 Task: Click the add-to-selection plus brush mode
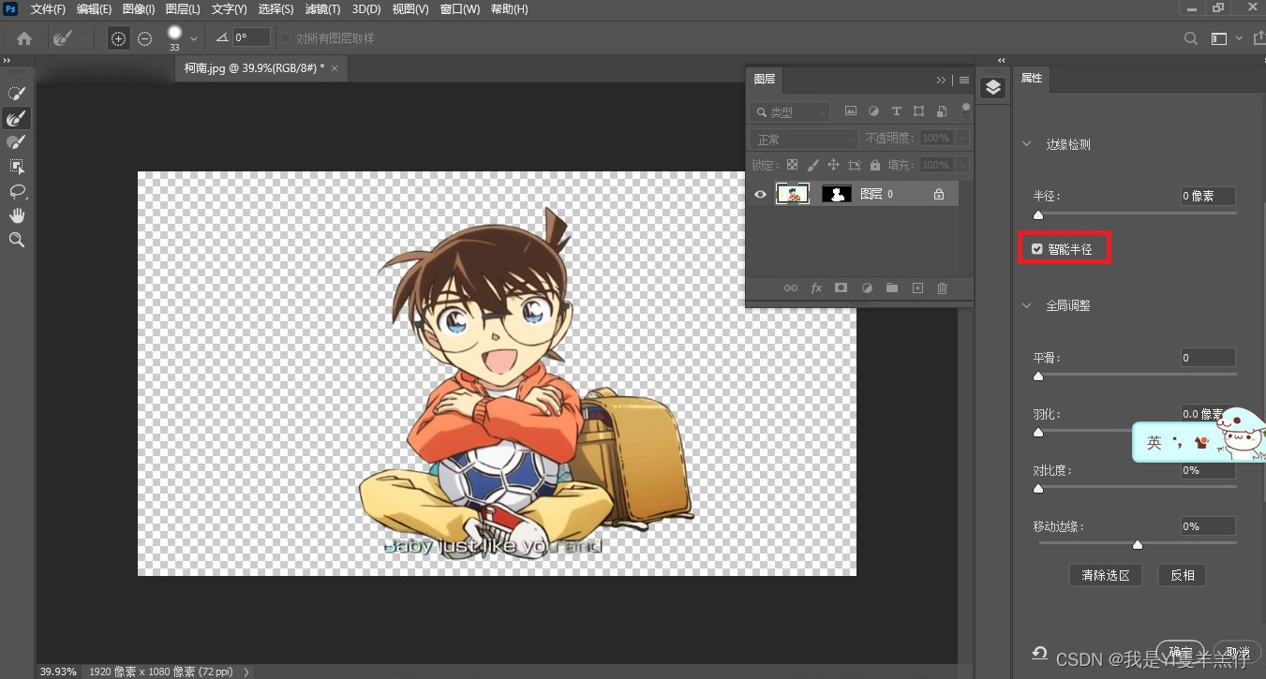point(118,38)
